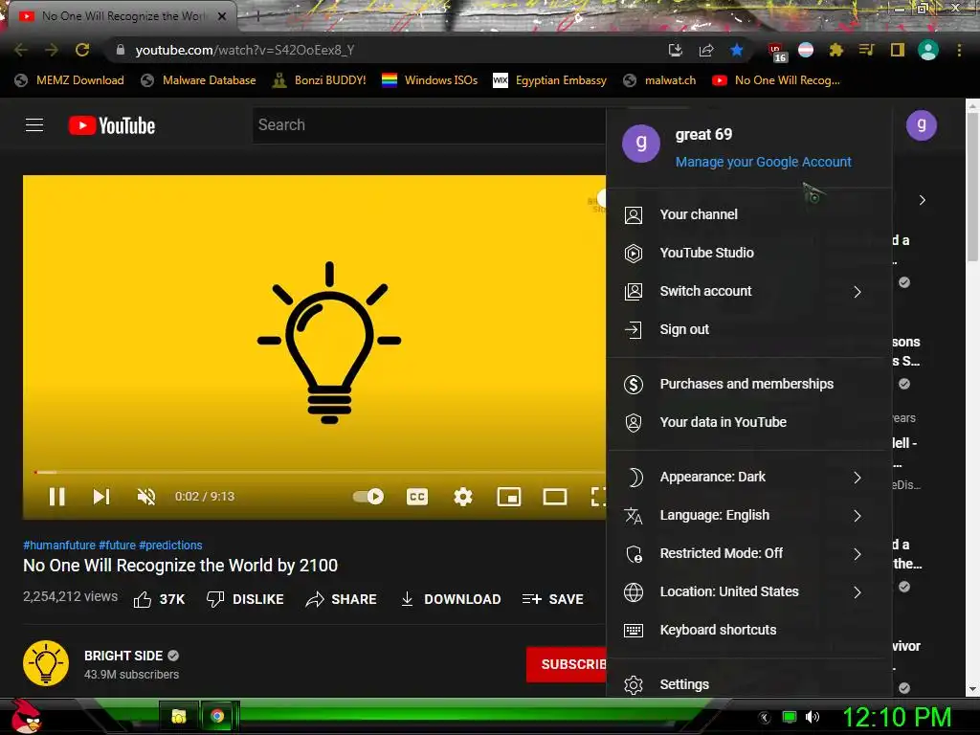Like the video with thumbs up
Viewport: 980px width, 735px height.
pyautogui.click(x=160, y=599)
